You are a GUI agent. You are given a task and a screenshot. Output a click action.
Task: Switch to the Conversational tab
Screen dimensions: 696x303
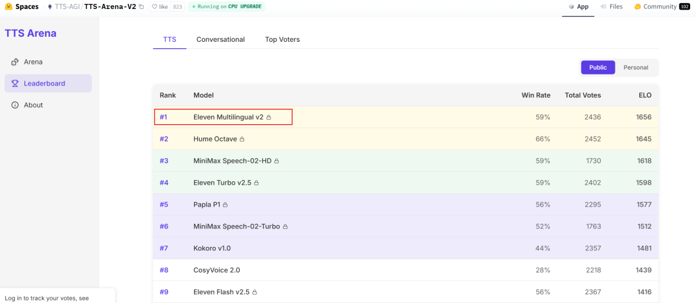[220, 39]
